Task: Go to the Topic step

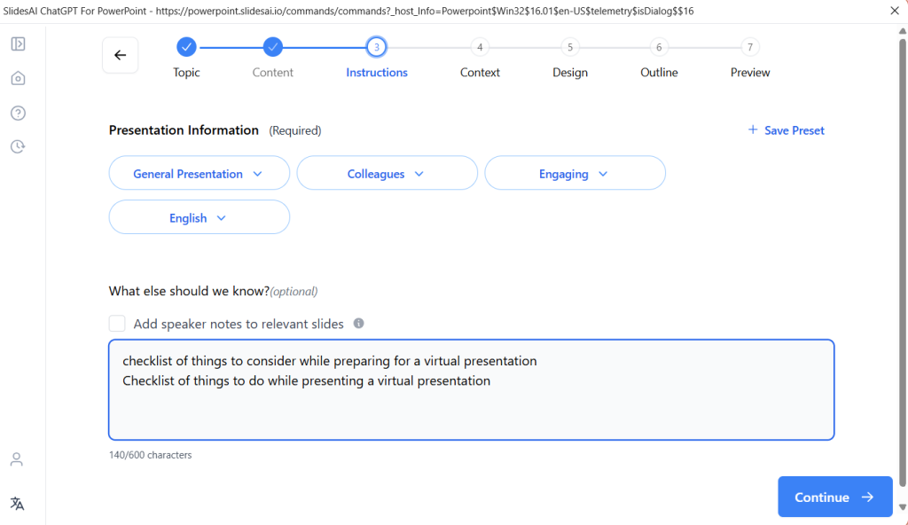Action: pyautogui.click(x=186, y=48)
